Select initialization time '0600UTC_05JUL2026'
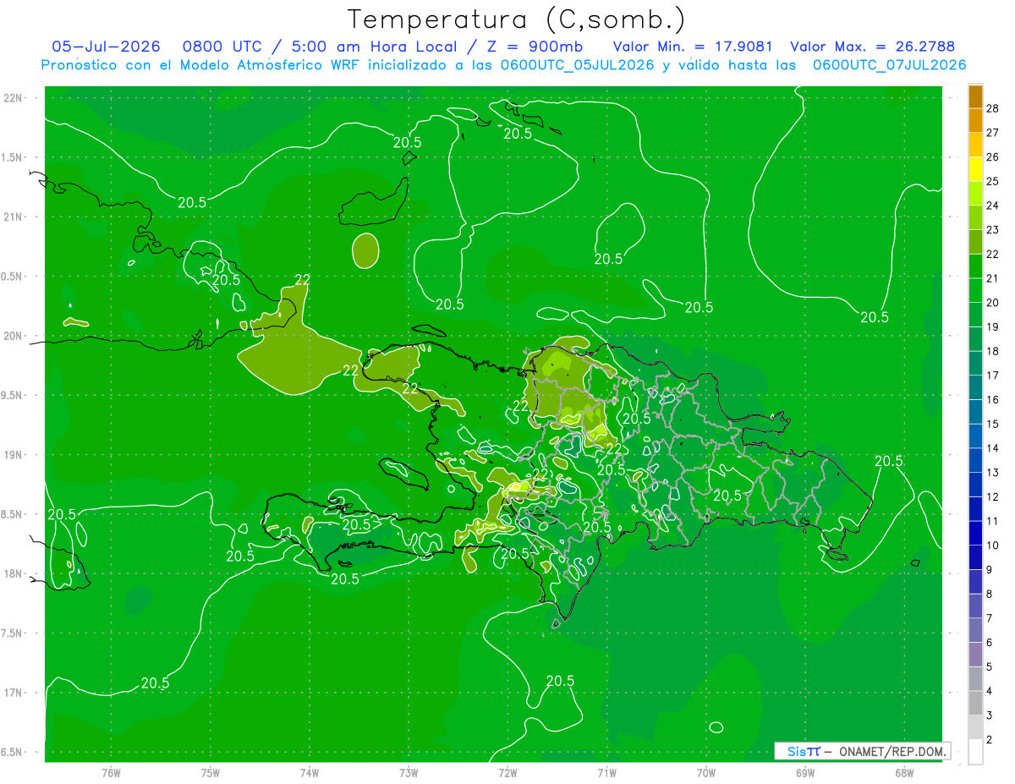 (578, 65)
